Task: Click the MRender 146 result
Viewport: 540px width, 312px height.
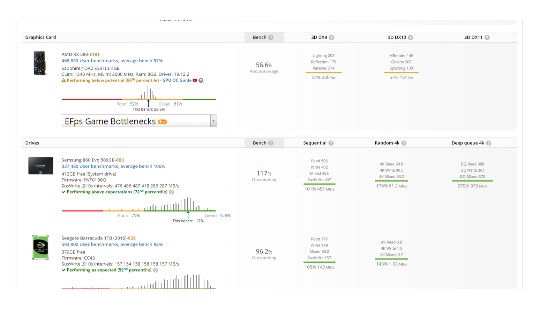Action: pyautogui.click(x=401, y=56)
